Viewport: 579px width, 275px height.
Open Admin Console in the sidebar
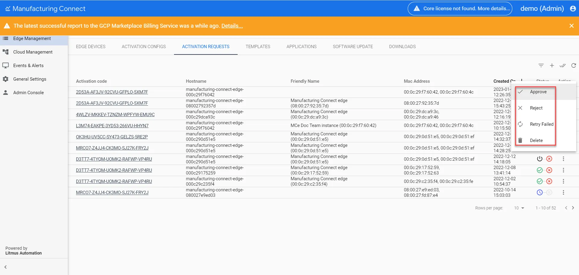(34, 93)
